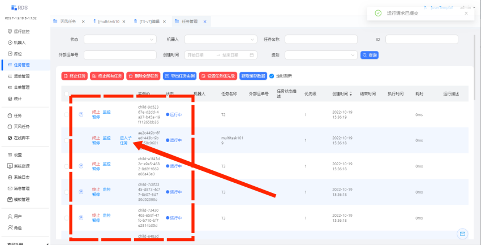Image resolution: width=481 pixels, height=245 pixels.
Task: Click the 任务名称 input field
Action: tap(321, 40)
